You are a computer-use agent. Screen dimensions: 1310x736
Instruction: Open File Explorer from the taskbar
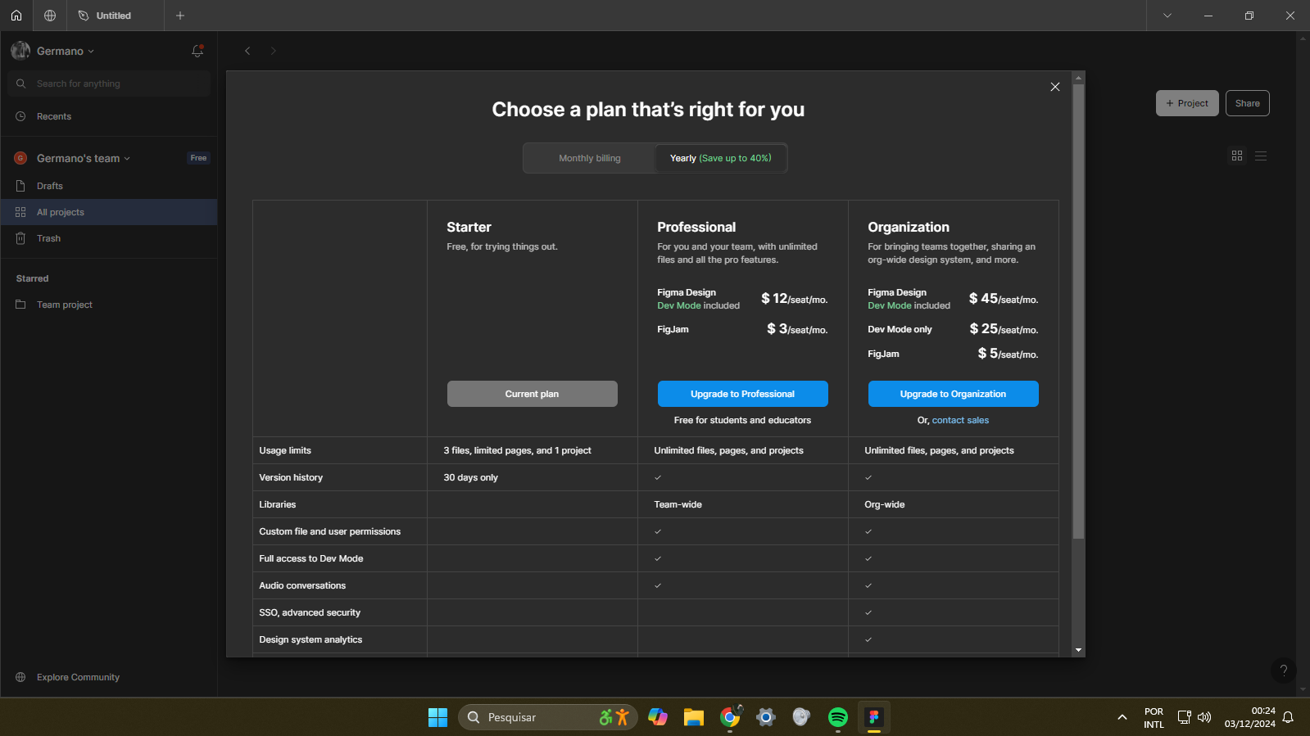point(694,717)
